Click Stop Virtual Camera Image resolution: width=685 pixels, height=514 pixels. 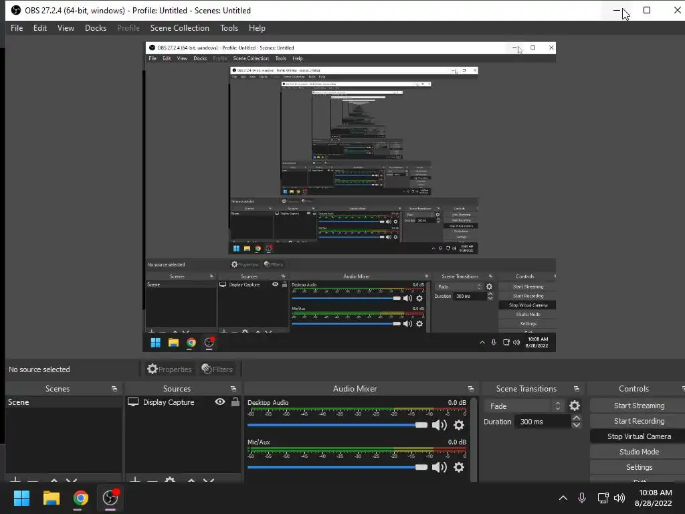click(x=639, y=436)
